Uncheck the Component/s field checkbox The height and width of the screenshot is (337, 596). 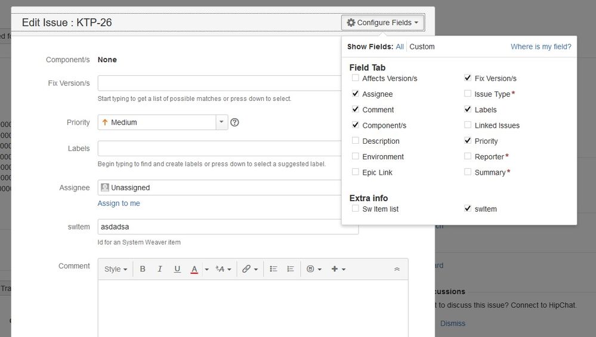coord(356,125)
